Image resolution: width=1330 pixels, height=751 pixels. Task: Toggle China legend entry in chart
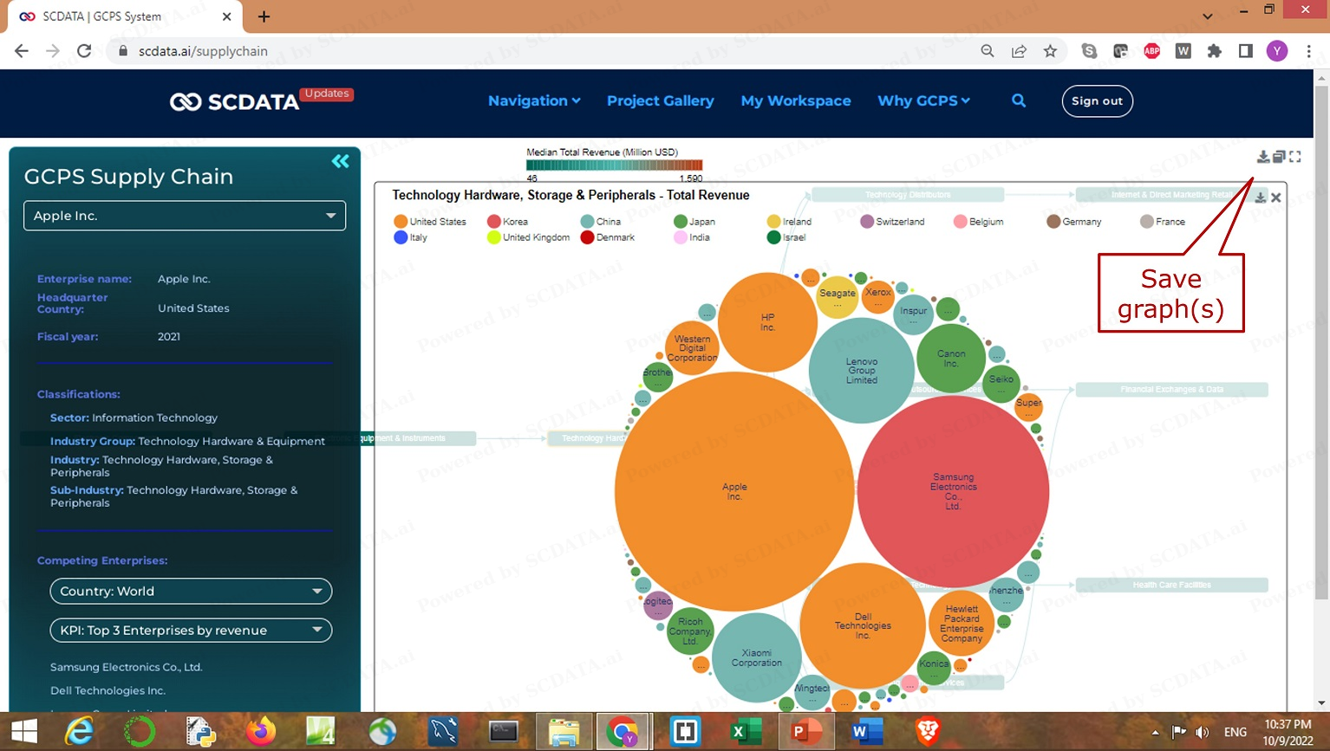click(601, 222)
